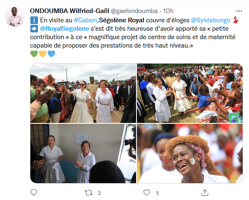
Task: Click the green heart emoji
Action: coord(34,54)
